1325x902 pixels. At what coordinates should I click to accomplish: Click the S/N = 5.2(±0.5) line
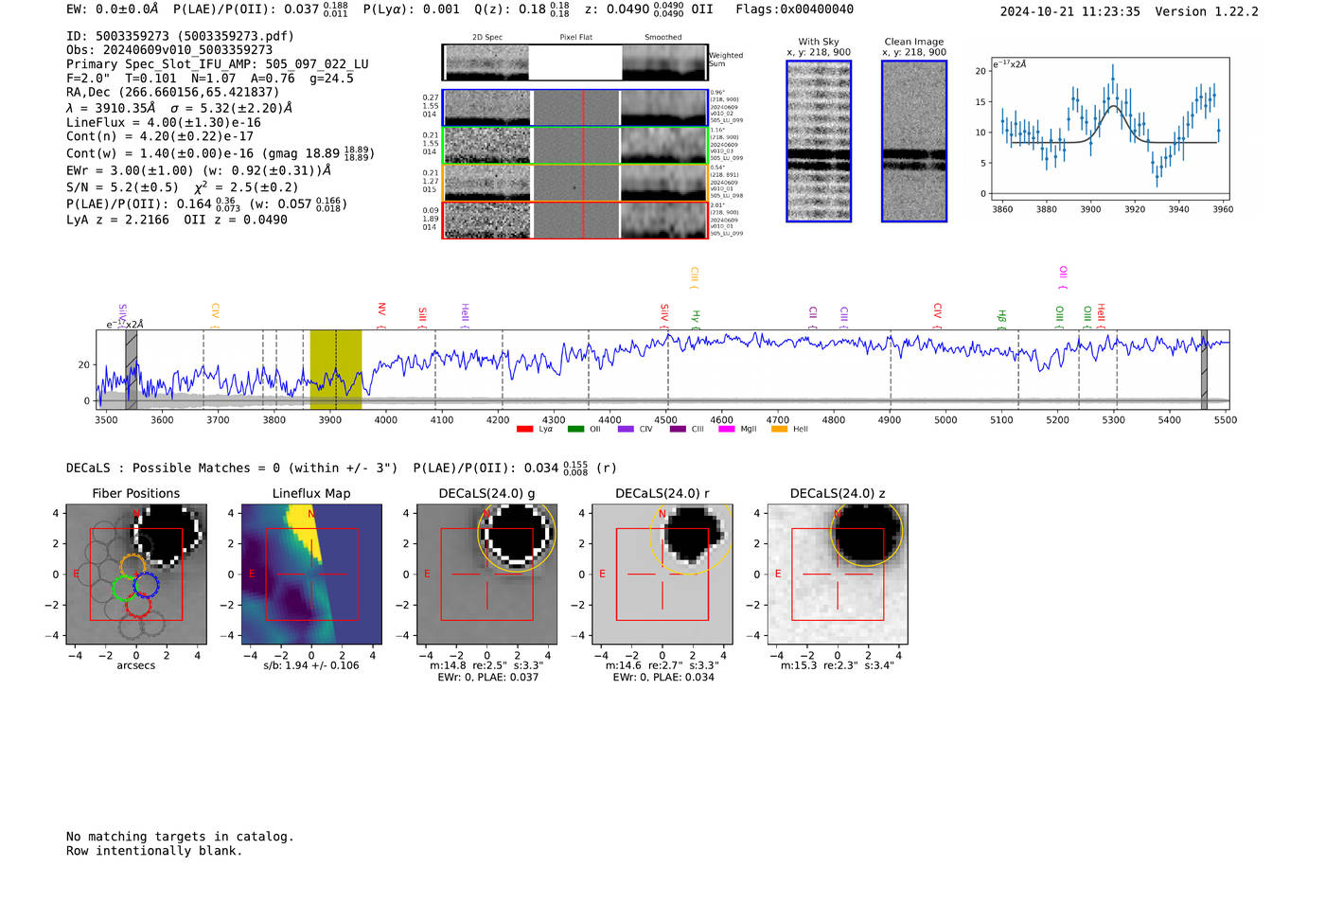click(x=183, y=187)
